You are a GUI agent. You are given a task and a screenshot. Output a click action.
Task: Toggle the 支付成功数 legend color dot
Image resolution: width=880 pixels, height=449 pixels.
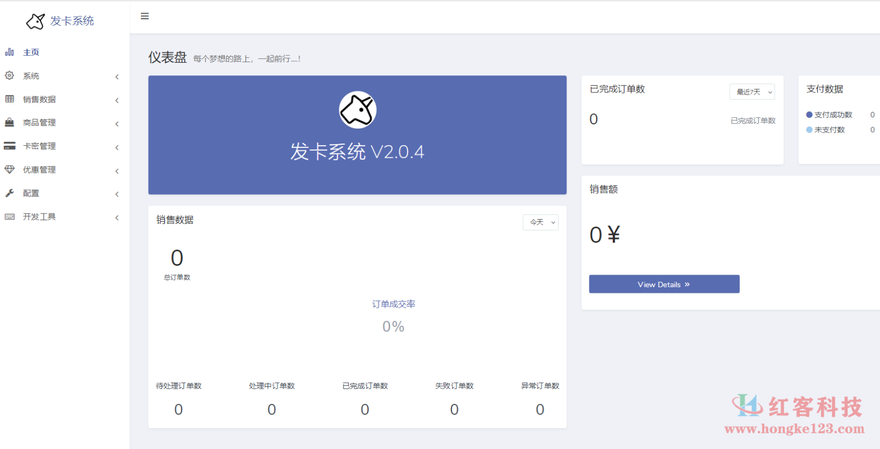point(809,115)
